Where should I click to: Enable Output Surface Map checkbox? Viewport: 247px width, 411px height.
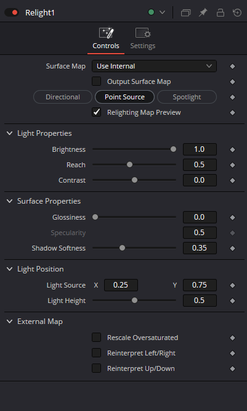(x=96, y=81)
